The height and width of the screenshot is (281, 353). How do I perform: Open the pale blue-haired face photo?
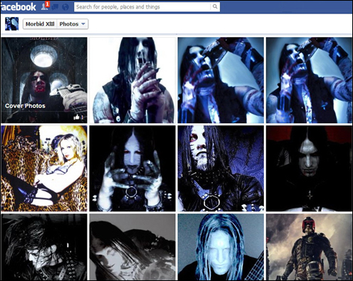point(221,247)
